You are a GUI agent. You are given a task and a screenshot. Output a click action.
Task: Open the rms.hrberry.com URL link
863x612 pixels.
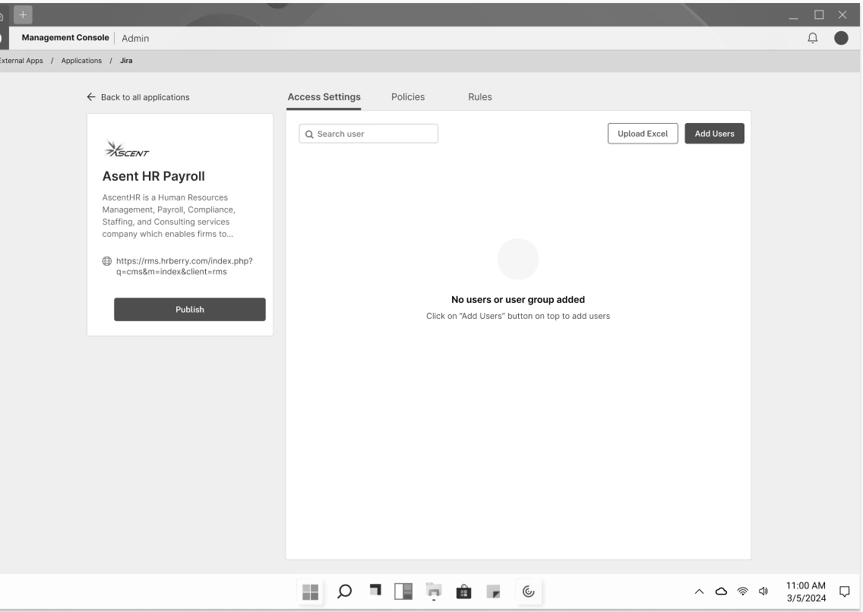[x=184, y=266]
